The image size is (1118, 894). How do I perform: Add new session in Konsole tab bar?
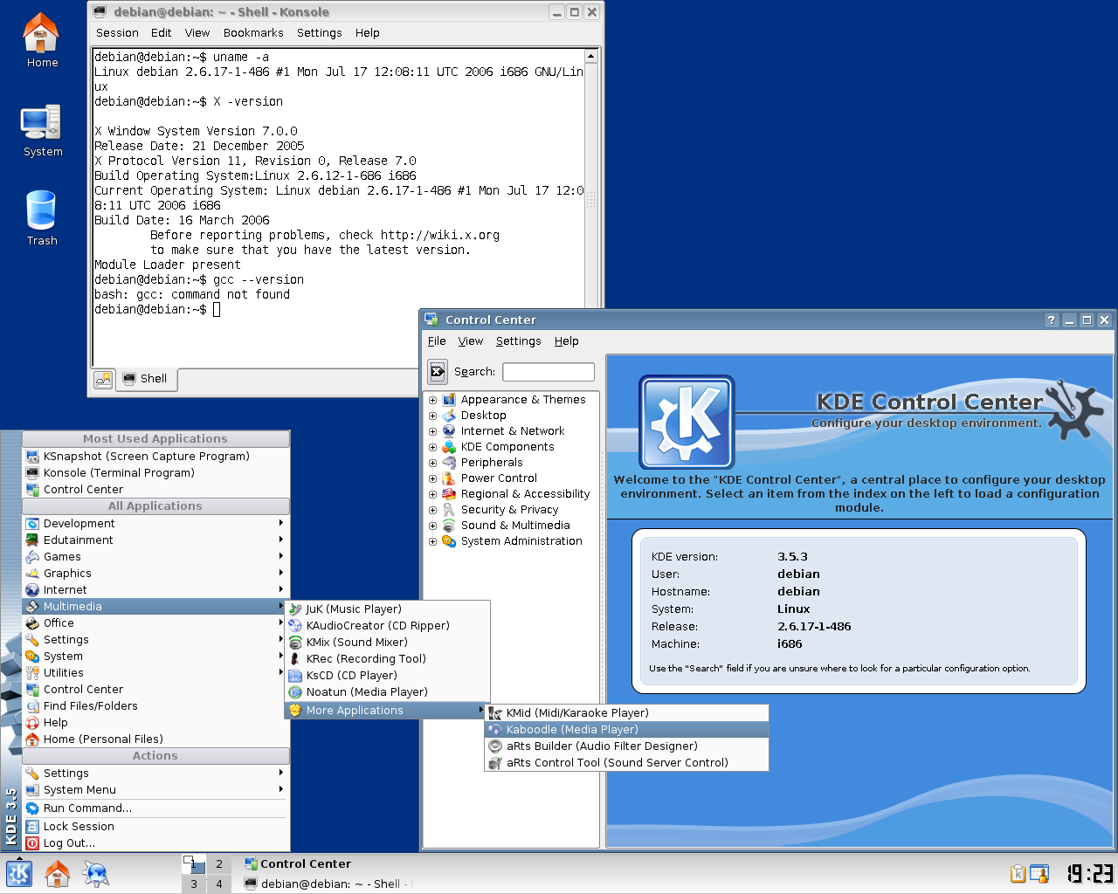[104, 379]
